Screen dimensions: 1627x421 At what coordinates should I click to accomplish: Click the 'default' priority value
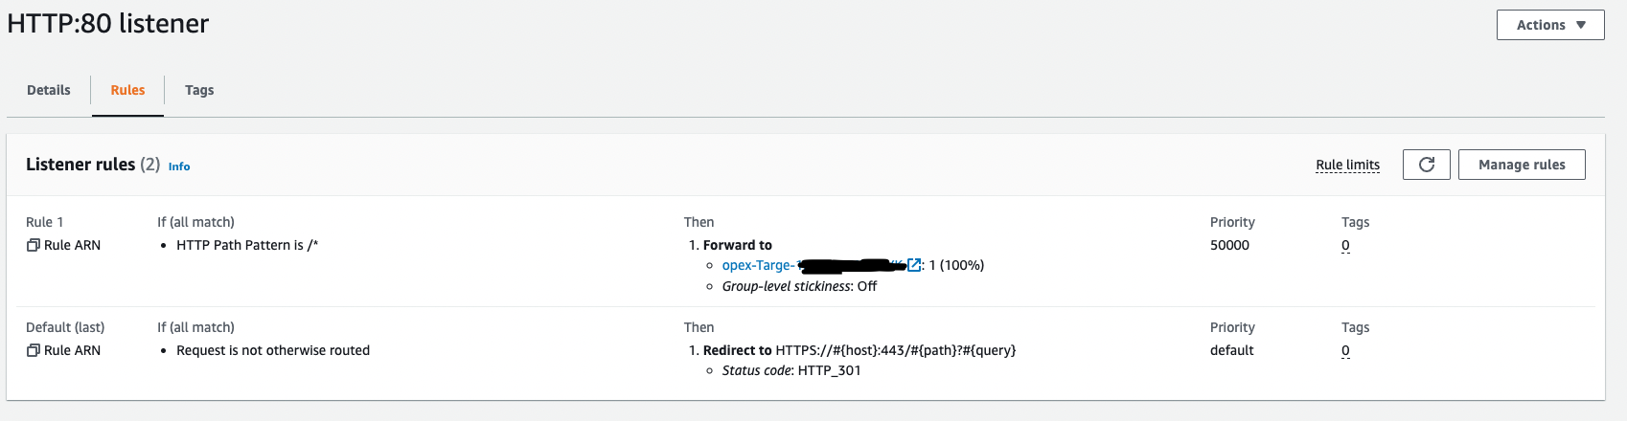click(x=1231, y=350)
